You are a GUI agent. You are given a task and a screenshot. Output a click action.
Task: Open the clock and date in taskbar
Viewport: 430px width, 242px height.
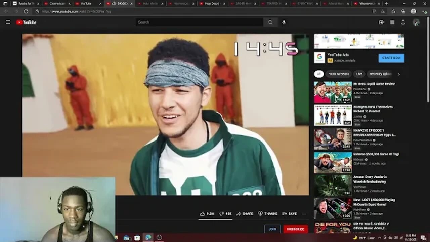point(411,238)
